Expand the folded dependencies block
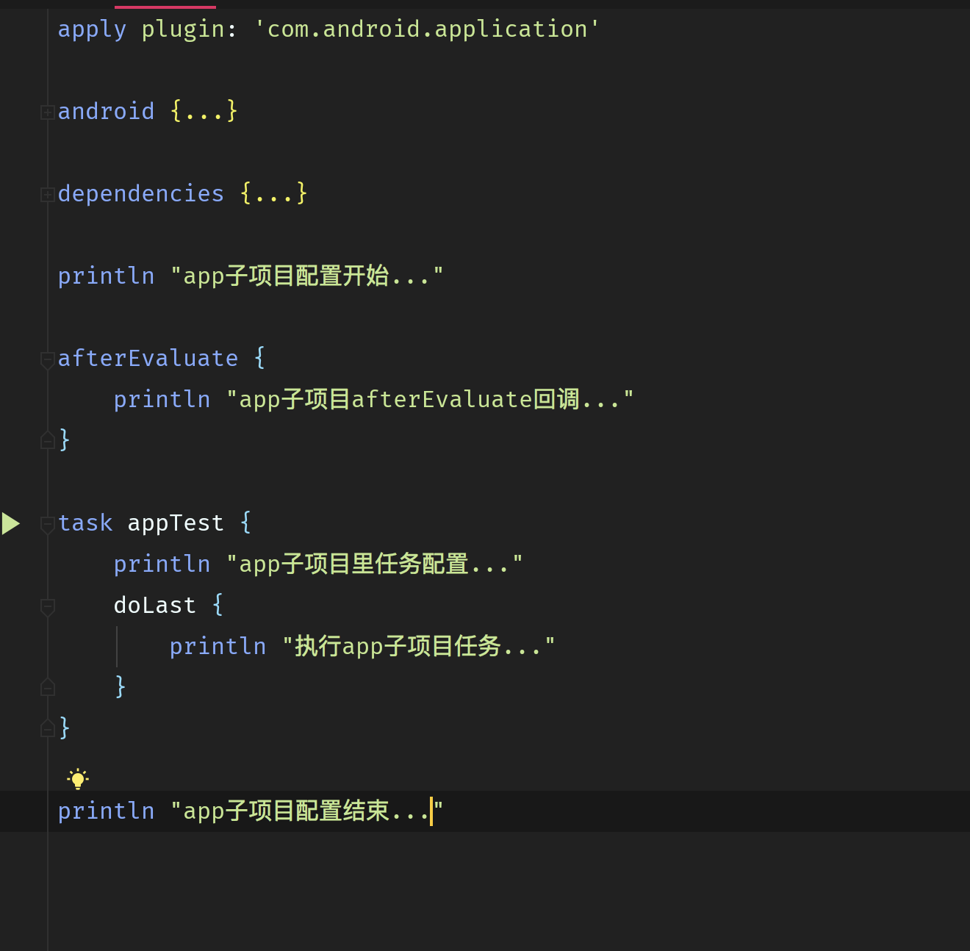The width and height of the screenshot is (970, 951). point(47,194)
